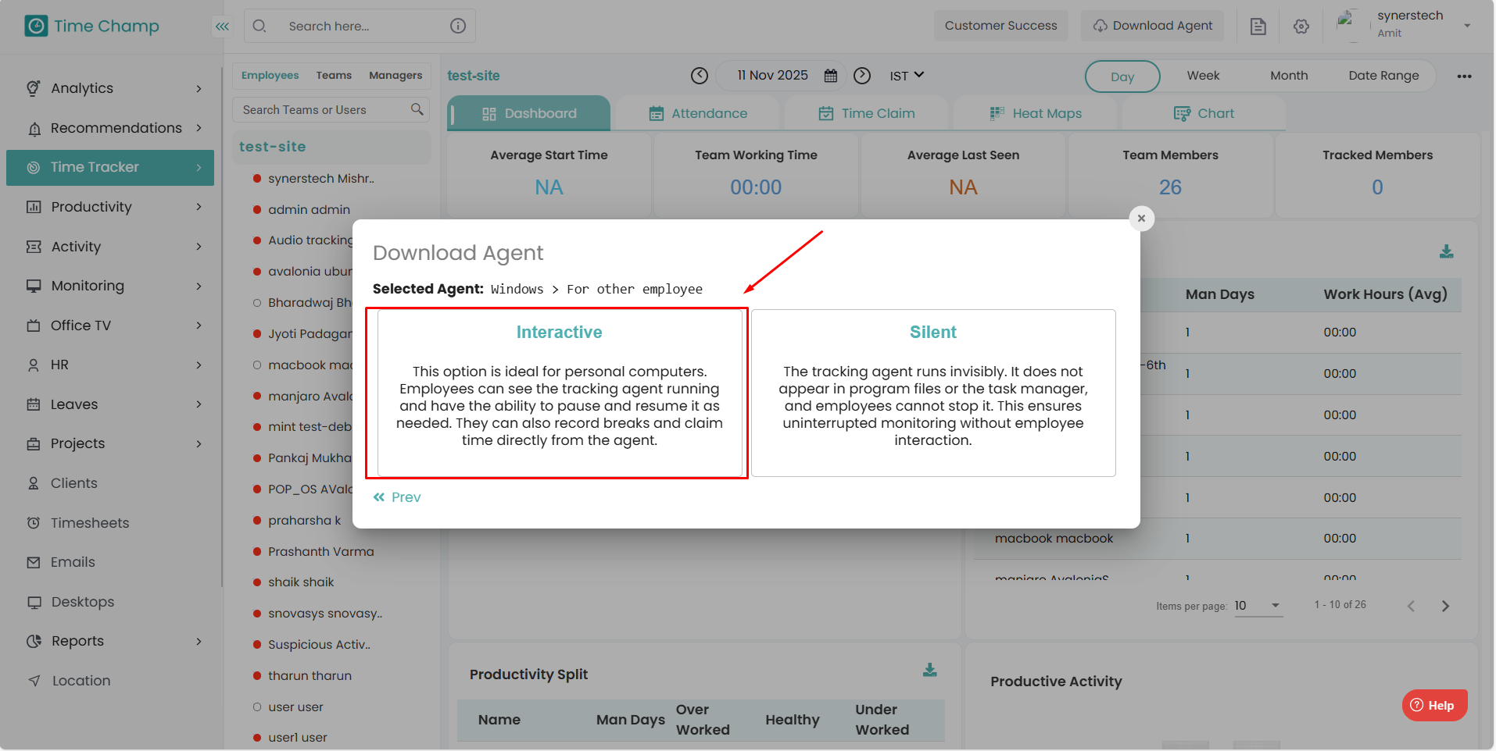Open Timesheets from the sidebar
This screenshot has width=1496, height=751.
click(90, 523)
